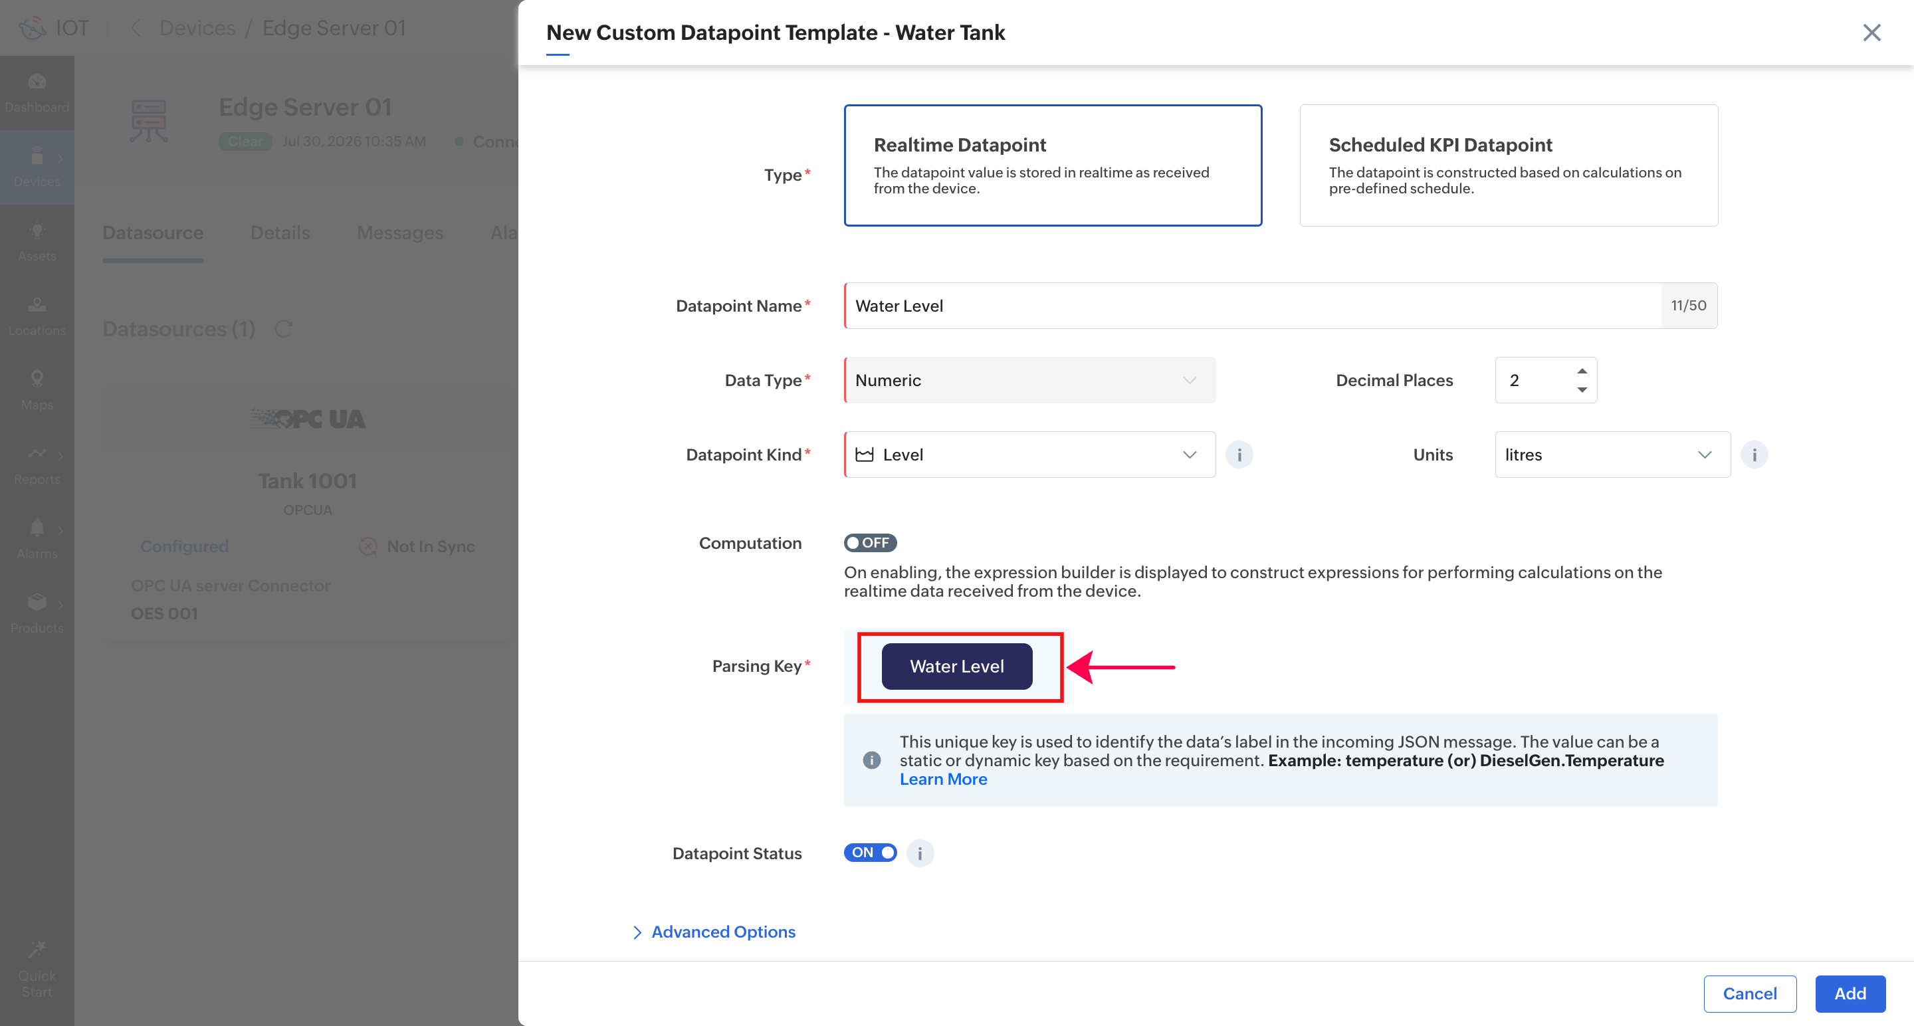
Task: Go to Assets in the sidebar
Action: [x=37, y=242]
